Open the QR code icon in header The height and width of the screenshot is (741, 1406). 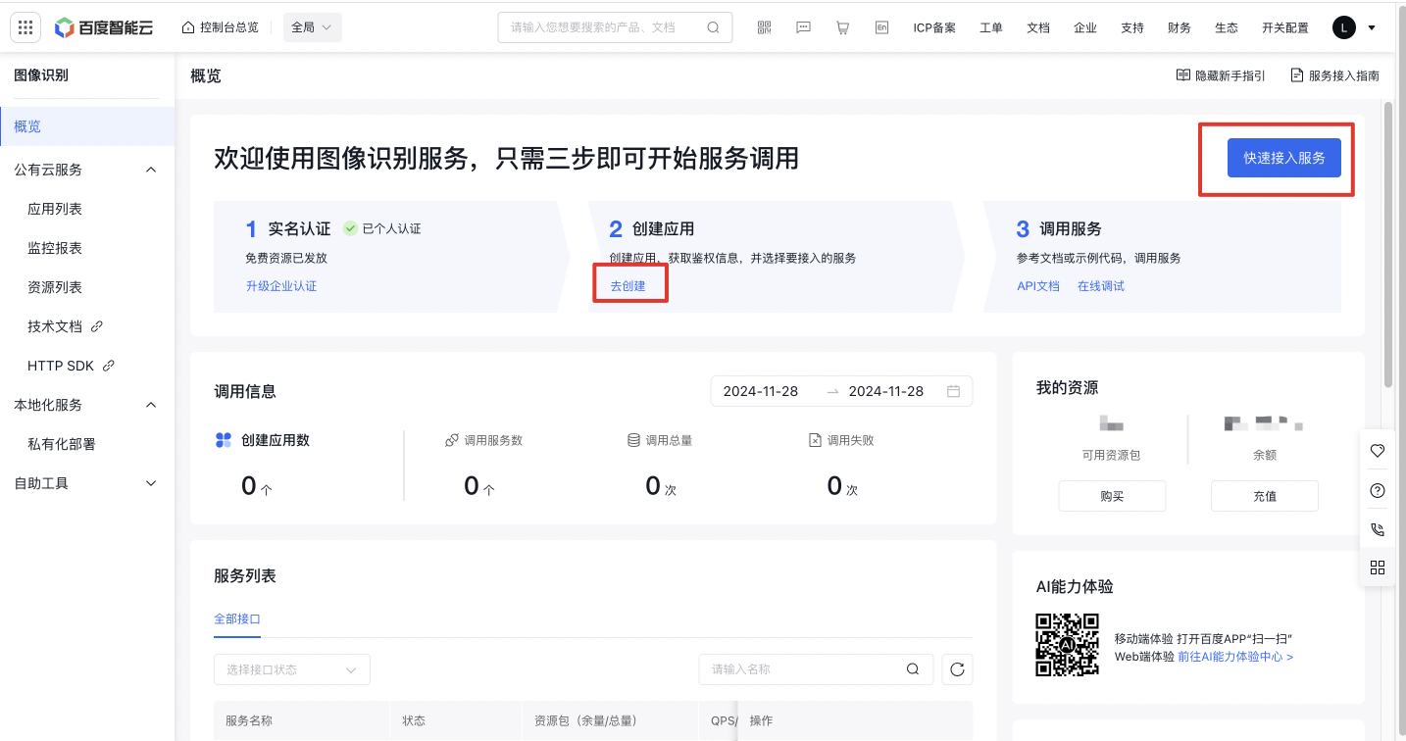(x=765, y=27)
